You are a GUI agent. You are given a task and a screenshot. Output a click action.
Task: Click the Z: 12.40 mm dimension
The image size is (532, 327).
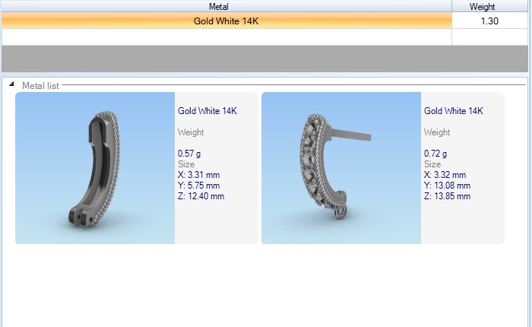(x=201, y=196)
